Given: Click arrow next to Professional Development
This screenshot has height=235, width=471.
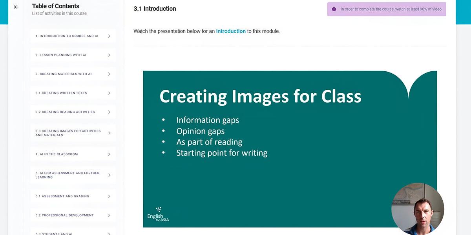Looking at the screenshot, I should (x=109, y=215).
